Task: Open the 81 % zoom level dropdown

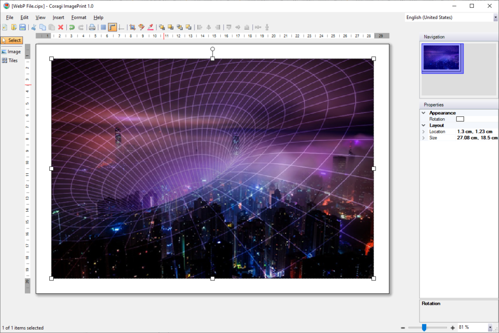Action: click(490, 328)
